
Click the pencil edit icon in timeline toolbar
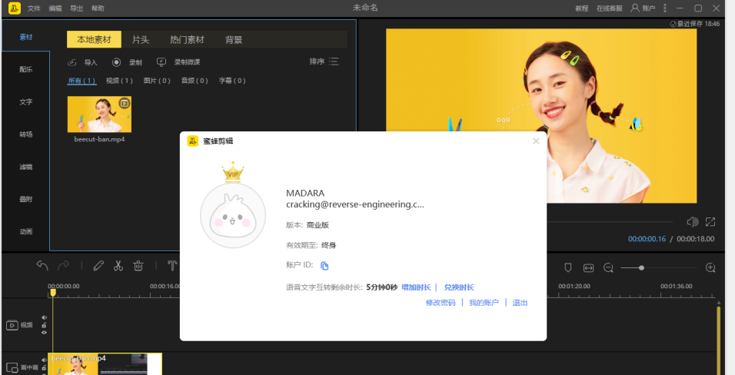[98, 266]
